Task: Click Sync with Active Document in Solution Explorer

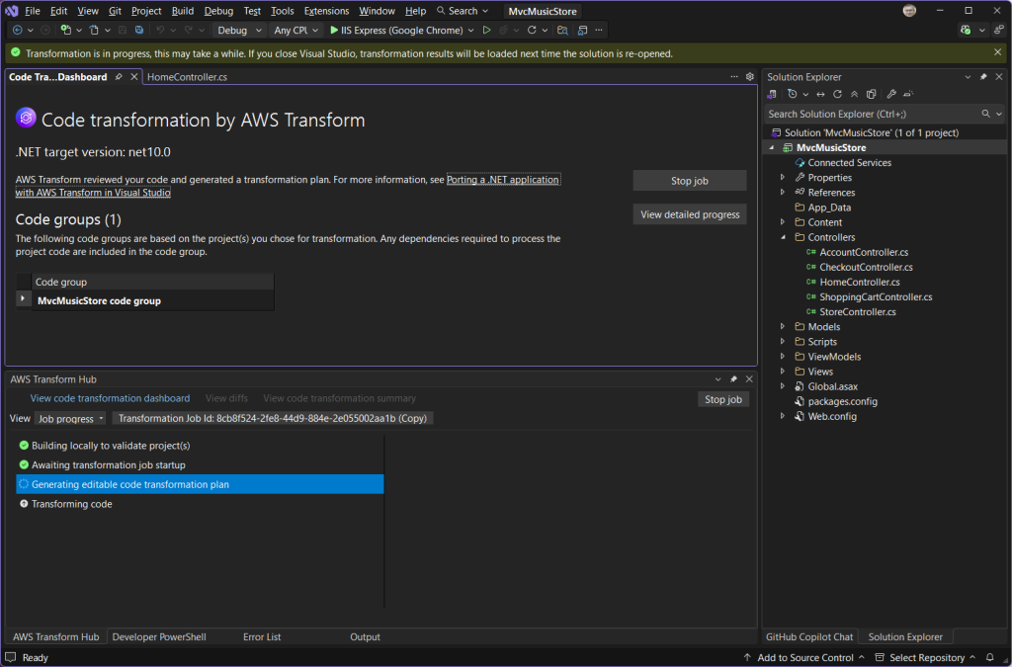Action: pos(820,93)
